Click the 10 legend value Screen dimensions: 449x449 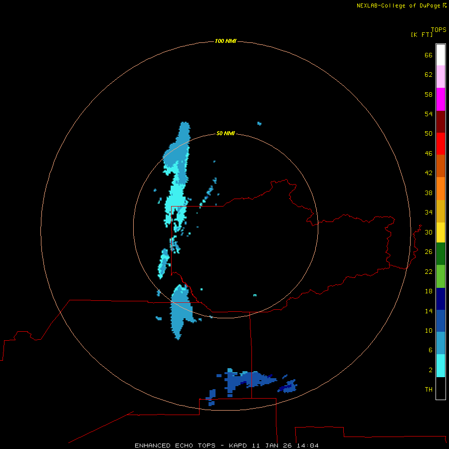[x=429, y=330]
